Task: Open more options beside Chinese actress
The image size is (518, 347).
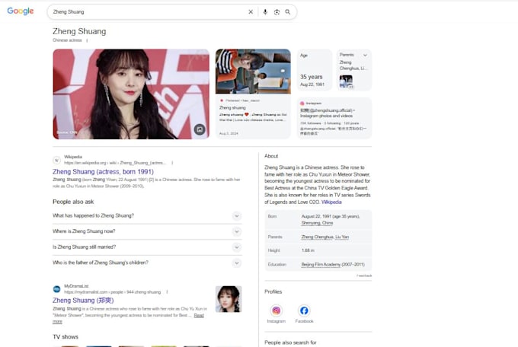Action: [87, 40]
